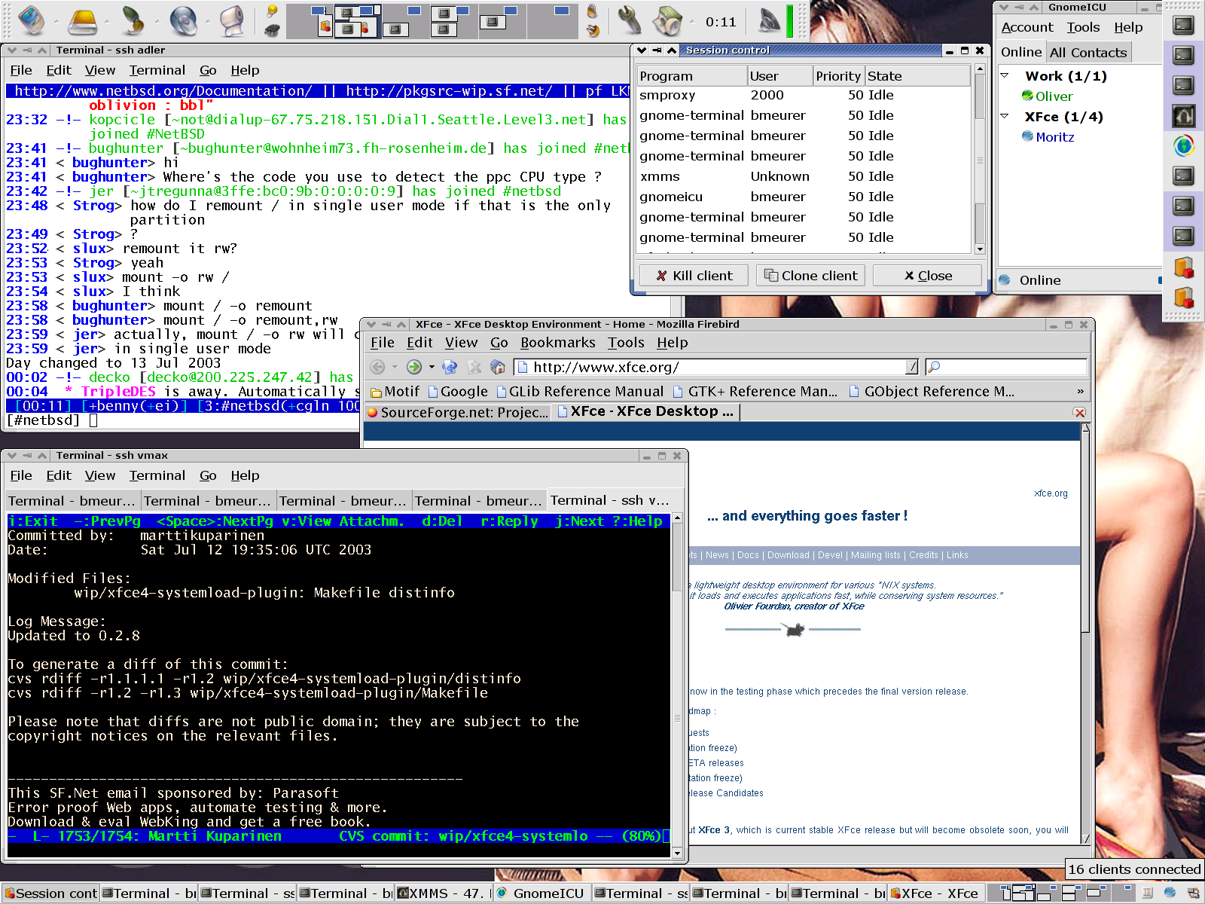
Task: Open the CD disc launcher in top panel
Action: (x=183, y=21)
